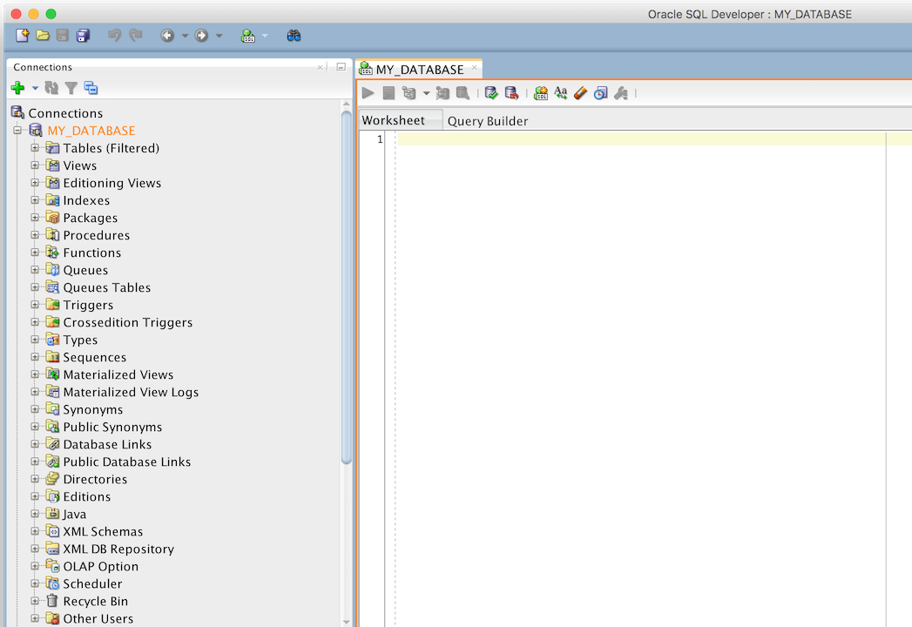
Task: Open dropdown next to green plus icon
Action: tap(35, 89)
